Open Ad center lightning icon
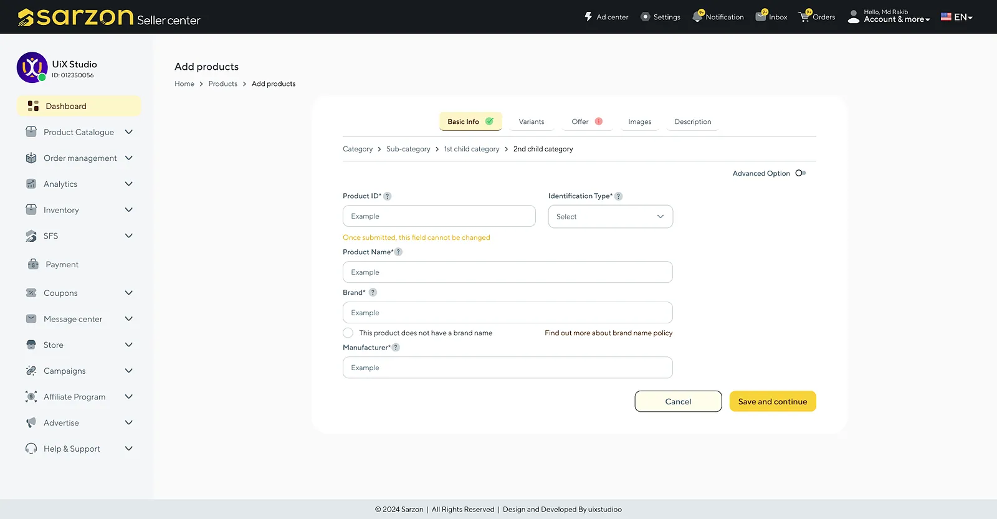 click(588, 17)
